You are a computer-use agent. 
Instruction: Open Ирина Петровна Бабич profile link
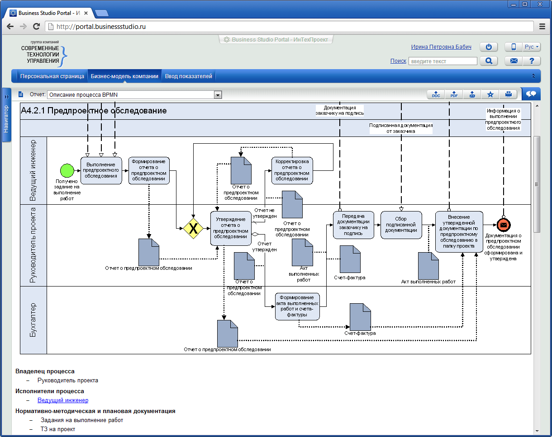click(x=441, y=47)
